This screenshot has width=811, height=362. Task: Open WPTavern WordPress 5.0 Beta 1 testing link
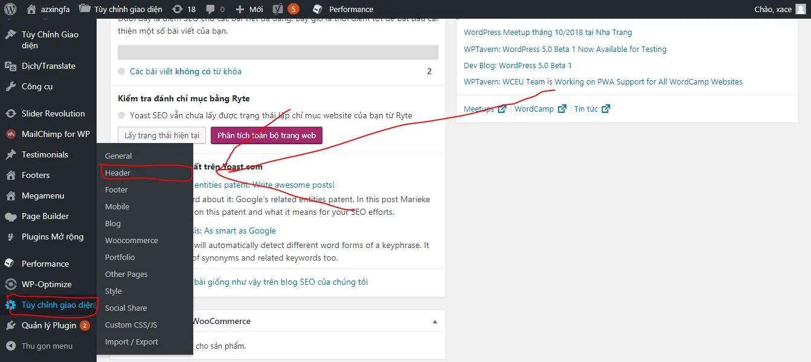(x=565, y=49)
